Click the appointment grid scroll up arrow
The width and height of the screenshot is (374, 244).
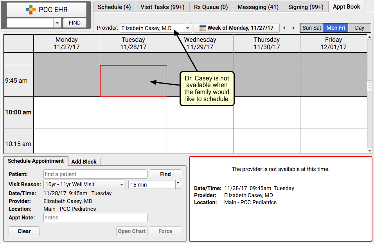tap(370, 37)
